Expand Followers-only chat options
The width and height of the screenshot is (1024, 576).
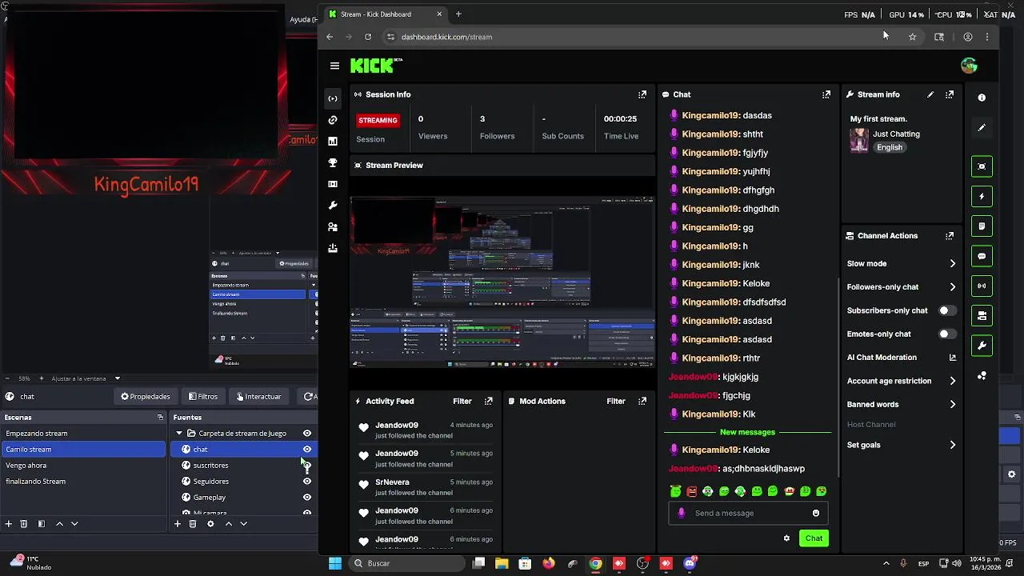tap(952, 287)
